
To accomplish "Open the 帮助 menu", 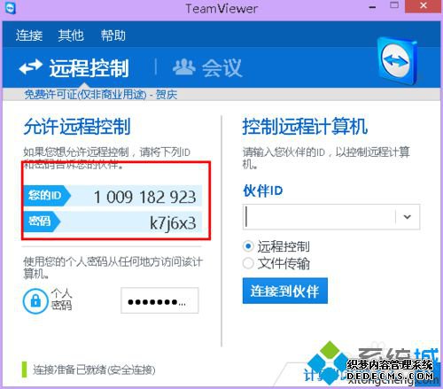I will tap(113, 35).
